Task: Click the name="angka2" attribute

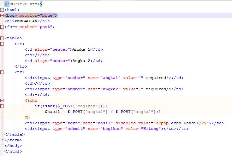Action: point(104,89)
